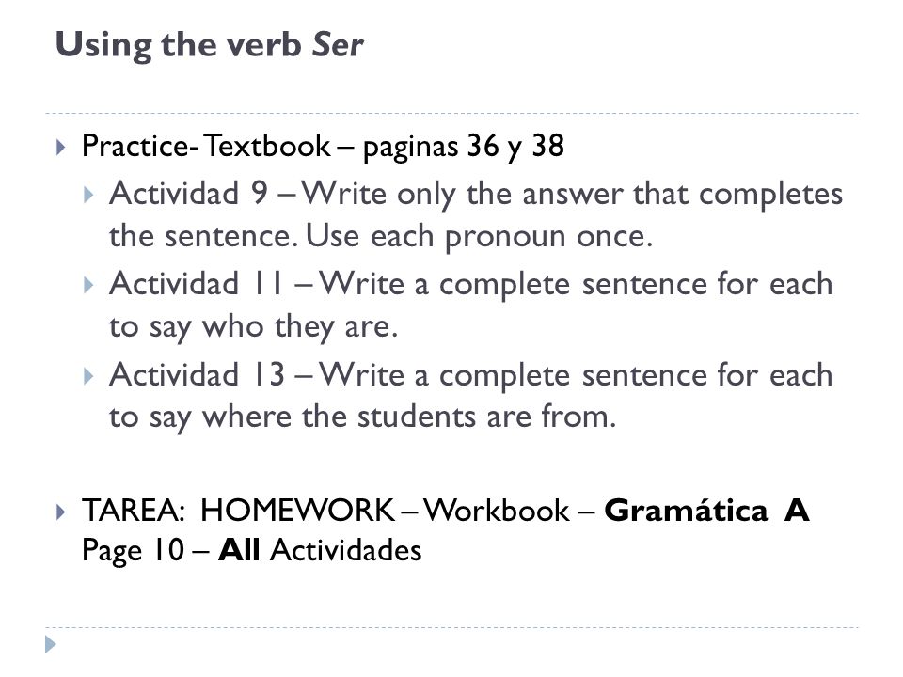This screenshot has height=677, width=903.
Task: Click the text Actividad 13
Action: point(197,375)
